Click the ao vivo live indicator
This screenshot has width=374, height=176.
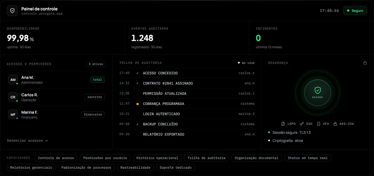246,63
